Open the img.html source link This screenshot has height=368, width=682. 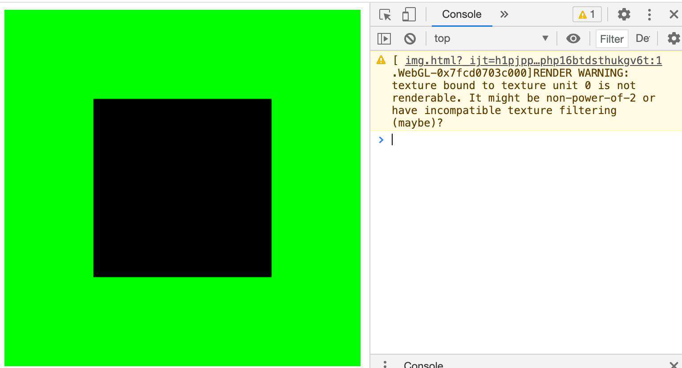pos(533,61)
